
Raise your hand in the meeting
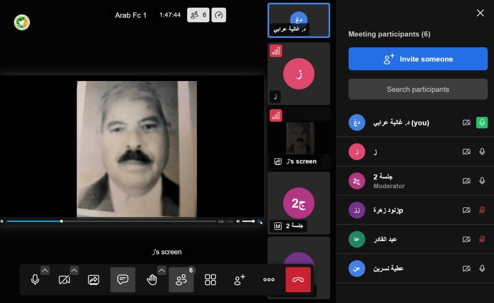tap(151, 280)
